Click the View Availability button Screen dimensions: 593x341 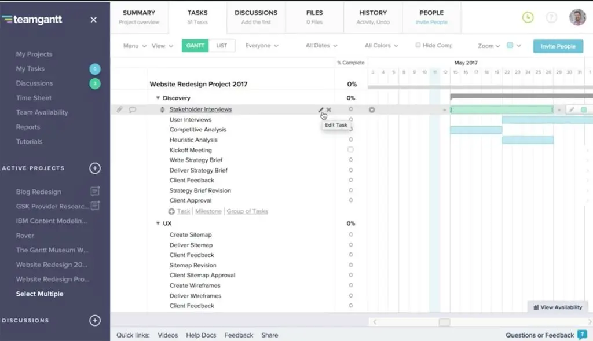[x=558, y=307]
